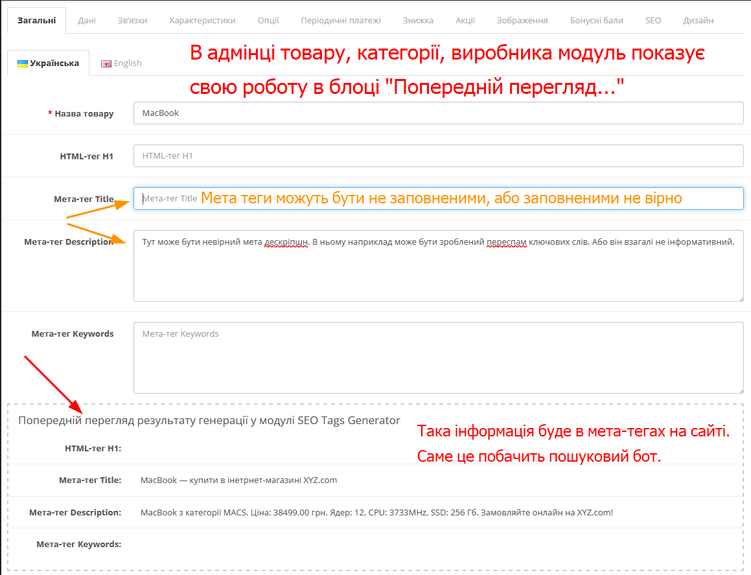The image size is (751, 575).
Task: Click the HTML-тег H1 input field
Action: coord(438,155)
